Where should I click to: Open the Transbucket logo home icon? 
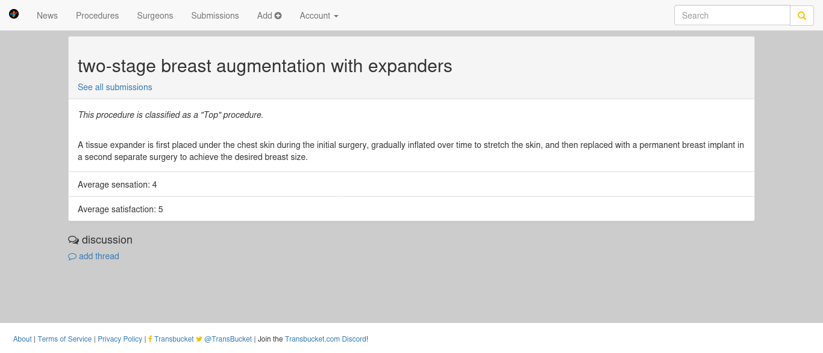[14, 14]
